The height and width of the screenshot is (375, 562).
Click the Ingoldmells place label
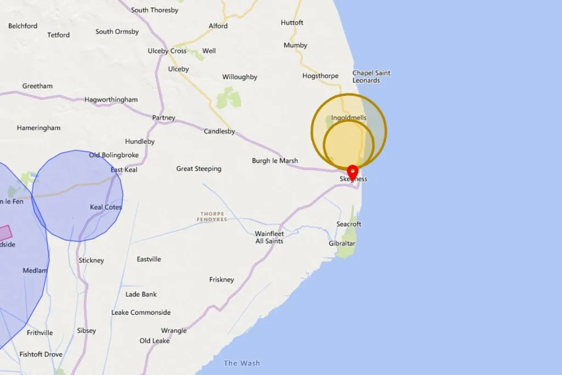coord(349,118)
